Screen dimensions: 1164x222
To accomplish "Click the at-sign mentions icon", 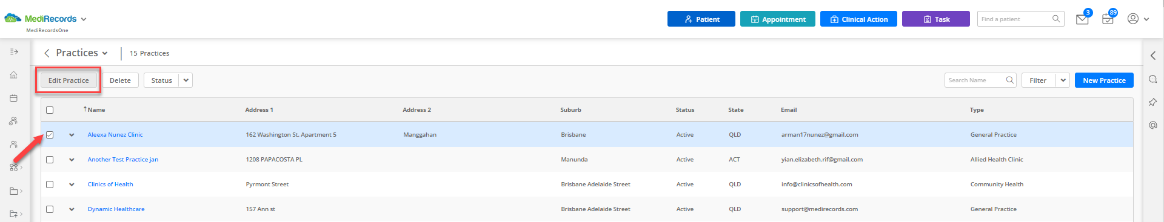I will [1153, 125].
